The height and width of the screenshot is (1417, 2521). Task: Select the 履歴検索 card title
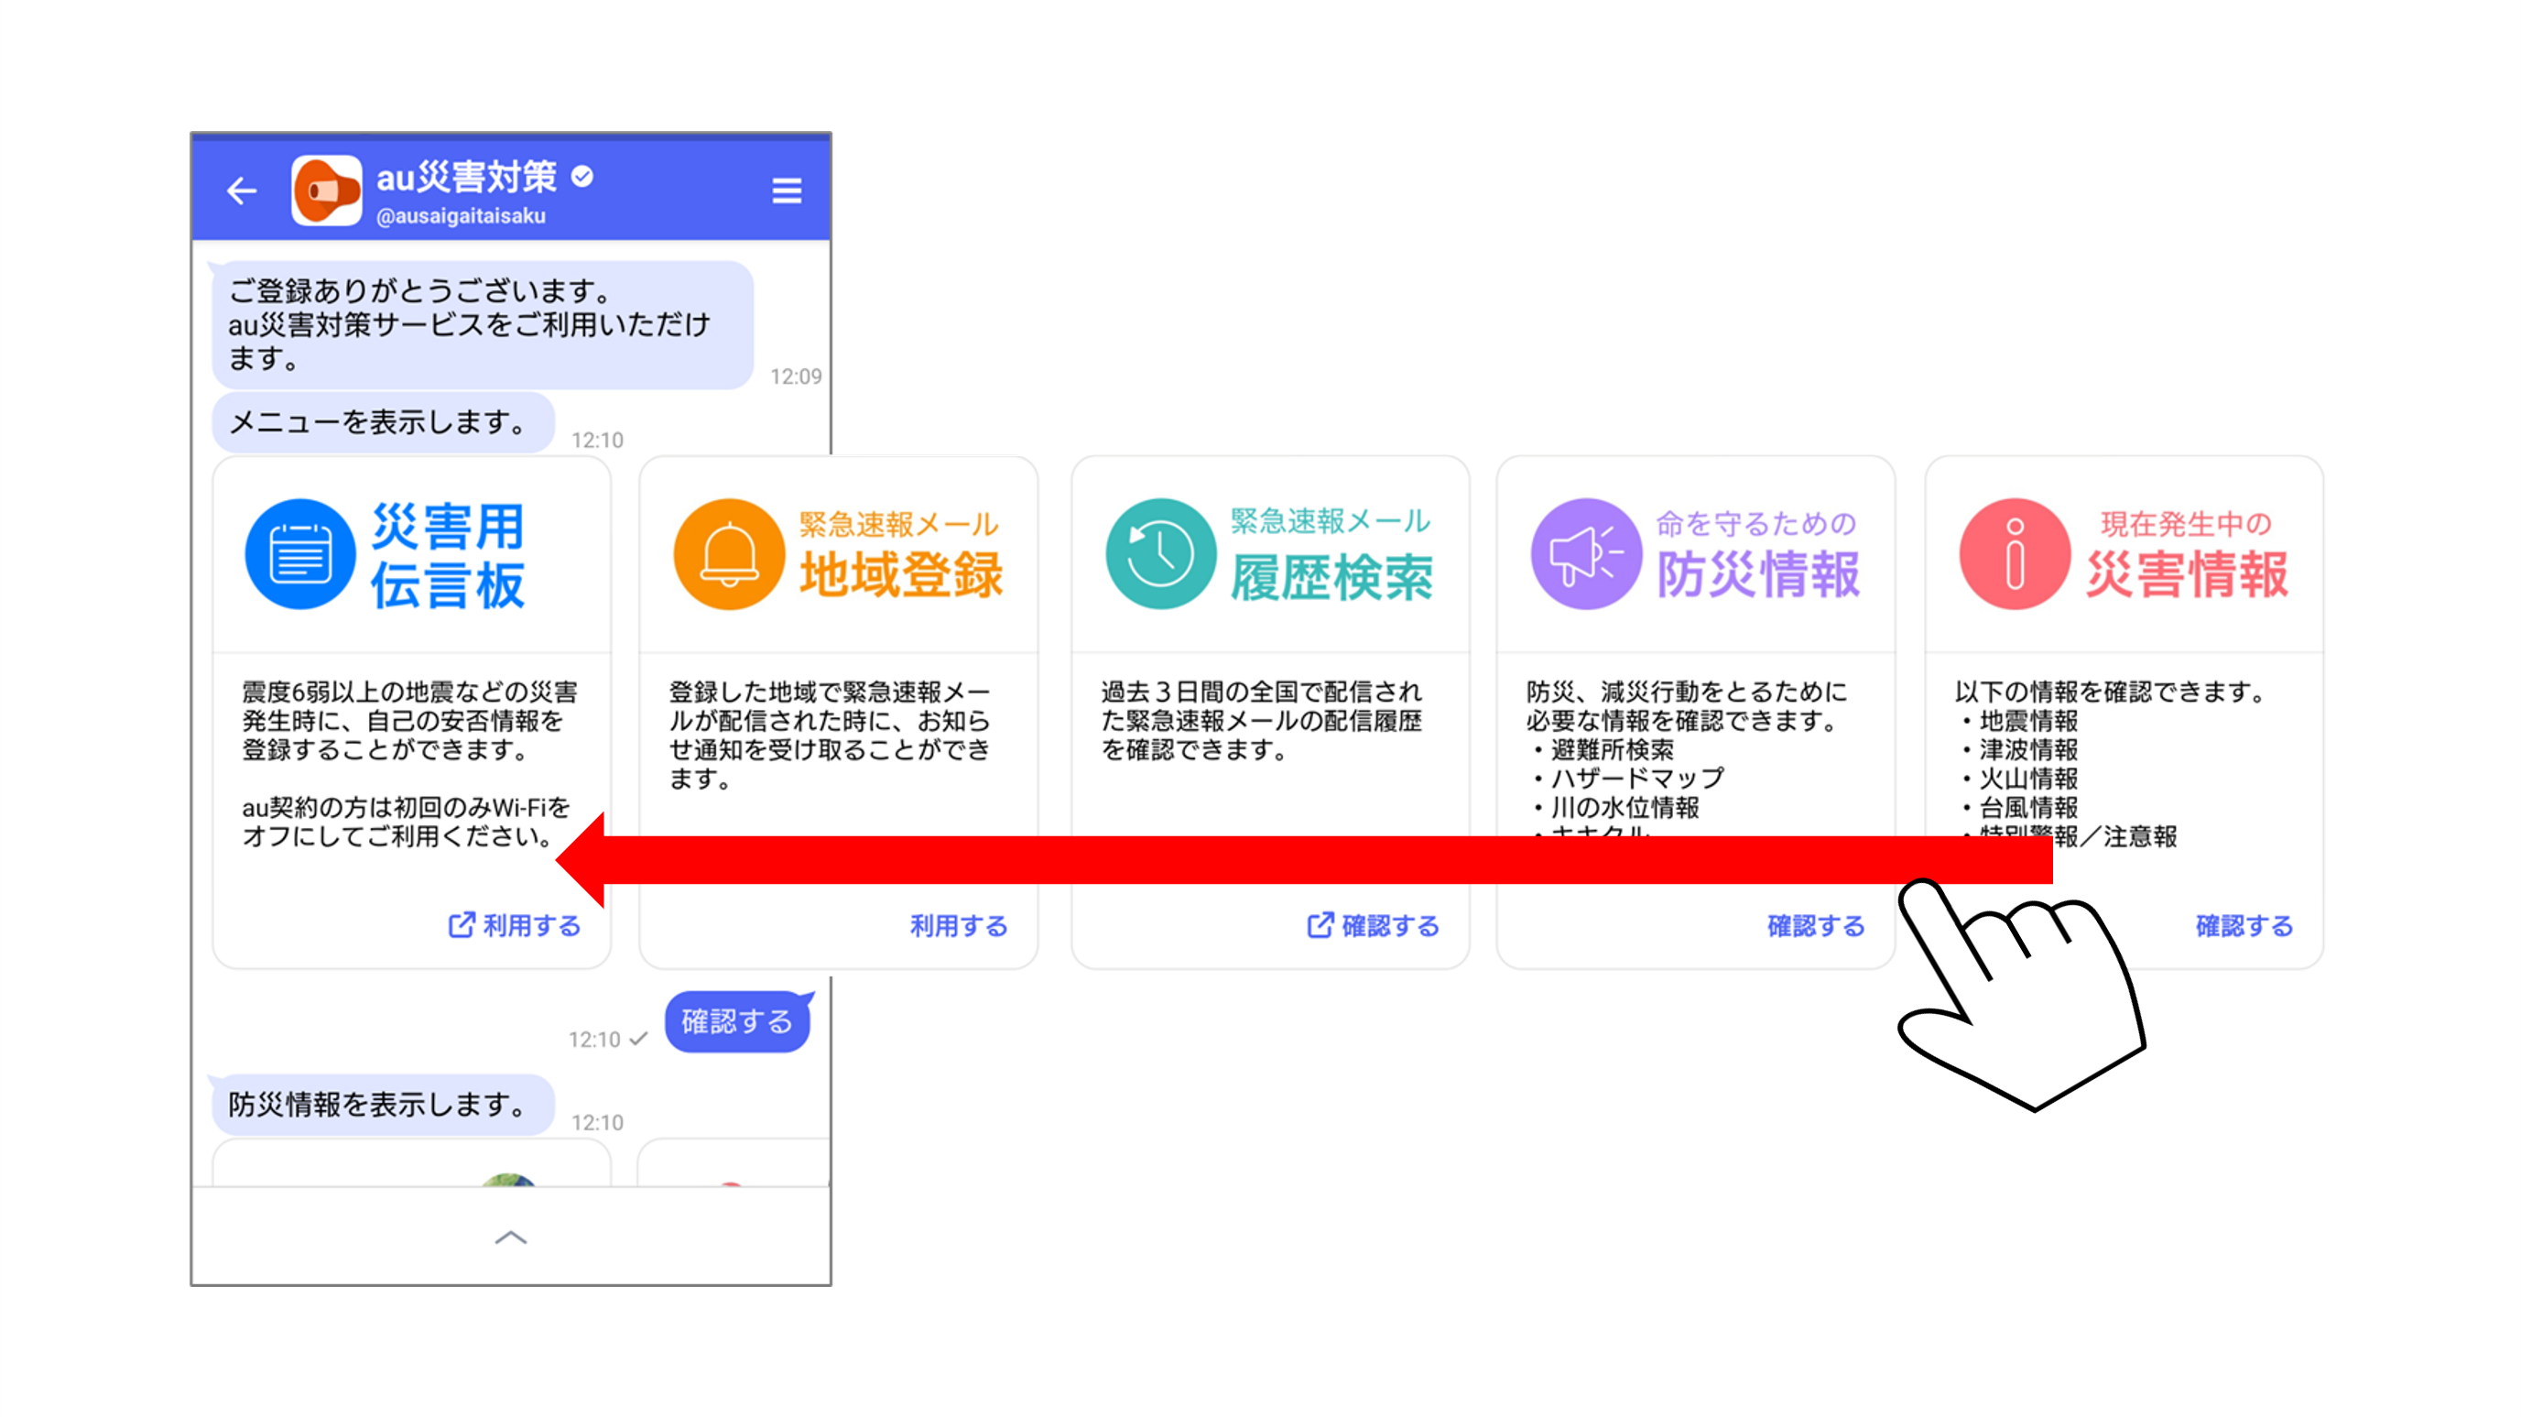click(x=1332, y=576)
